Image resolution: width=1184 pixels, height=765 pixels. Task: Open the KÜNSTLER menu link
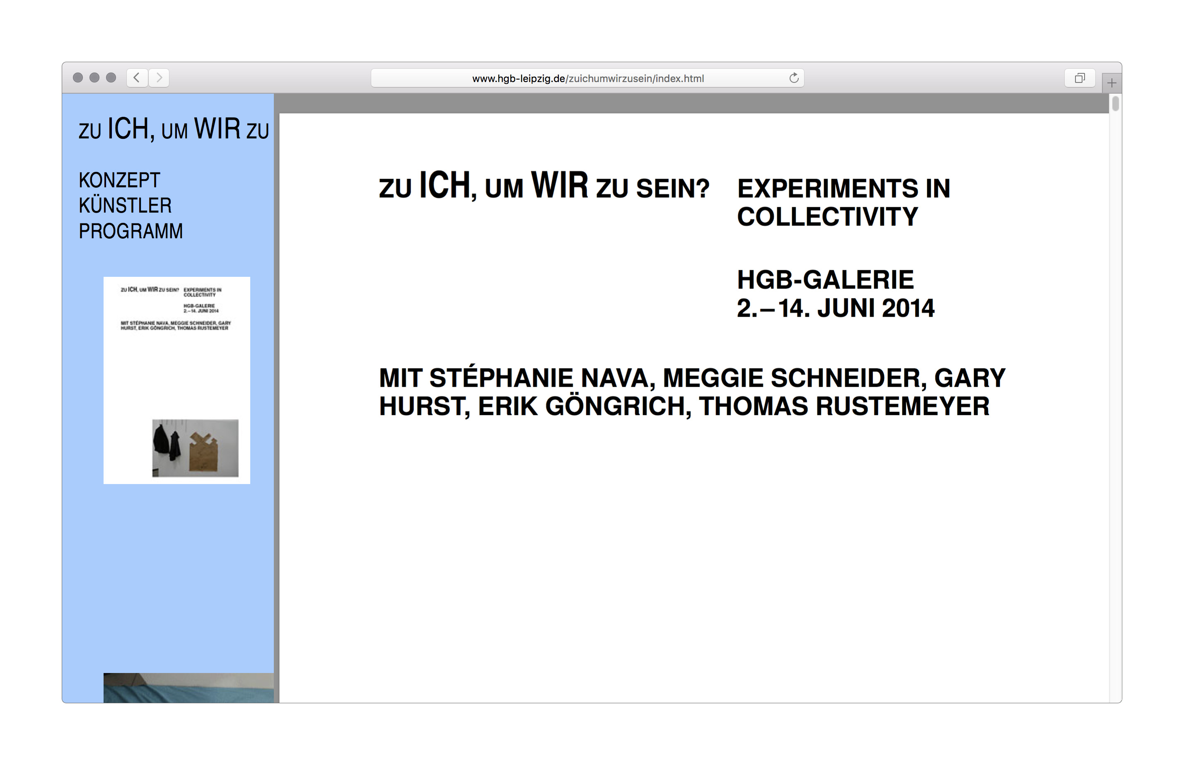[x=125, y=205]
